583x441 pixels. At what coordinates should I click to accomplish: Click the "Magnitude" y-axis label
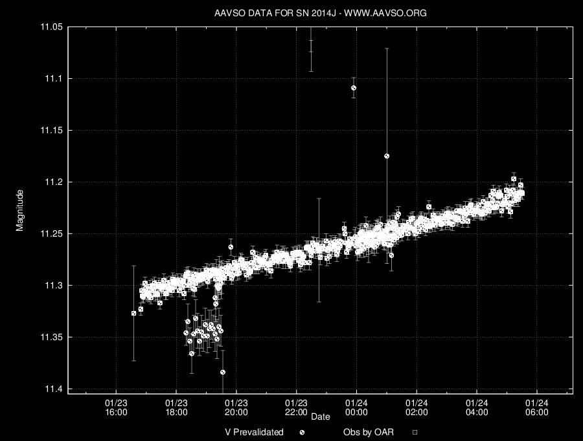pyautogui.click(x=19, y=211)
